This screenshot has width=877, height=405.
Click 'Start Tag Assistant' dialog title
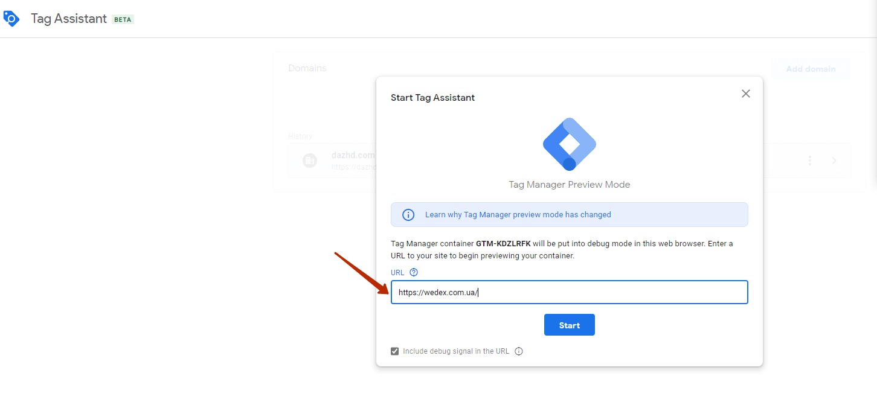[432, 98]
